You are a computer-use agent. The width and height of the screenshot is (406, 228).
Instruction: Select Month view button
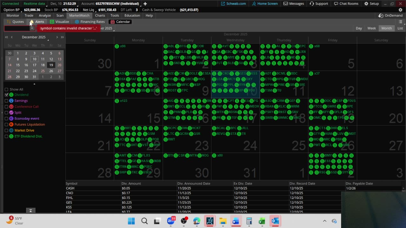[x=386, y=28]
